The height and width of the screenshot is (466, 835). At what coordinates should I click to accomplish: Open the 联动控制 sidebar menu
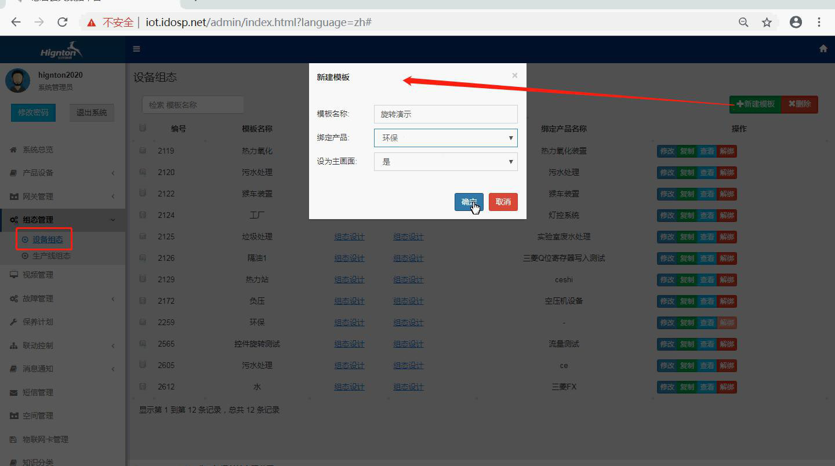point(37,345)
